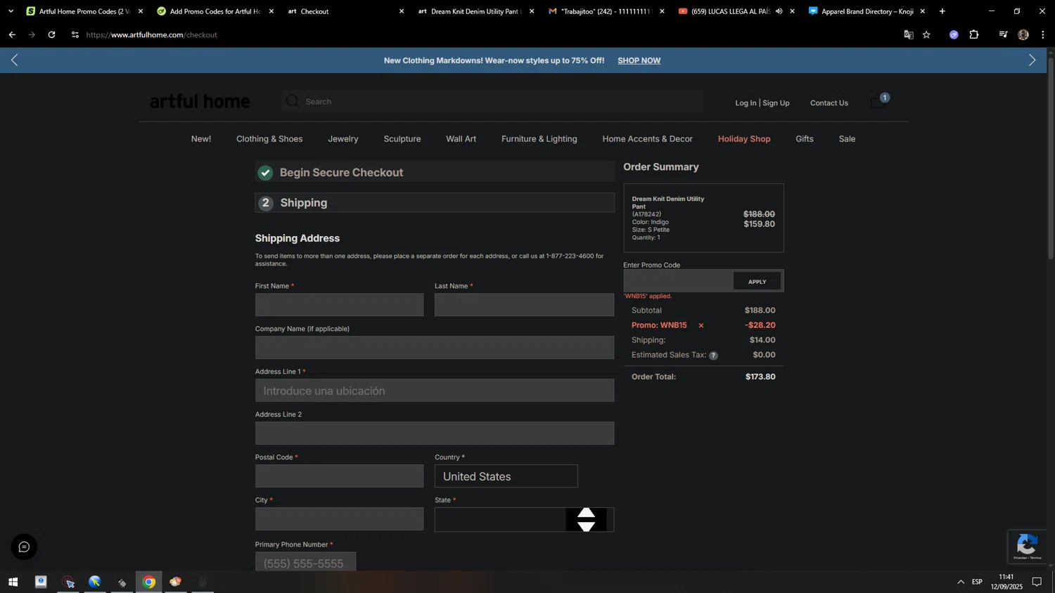Image resolution: width=1055 pixels, height=593 pixels.
Task: View site information icon in address bar
Action: pyautogui.click(x=75, y=34)
